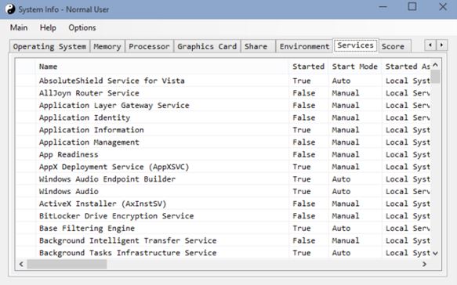Select the Services tab
457x285 pixels.
(356, 45)
